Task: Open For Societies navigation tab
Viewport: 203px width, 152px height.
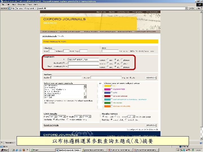Action: [x=125, y=32]
